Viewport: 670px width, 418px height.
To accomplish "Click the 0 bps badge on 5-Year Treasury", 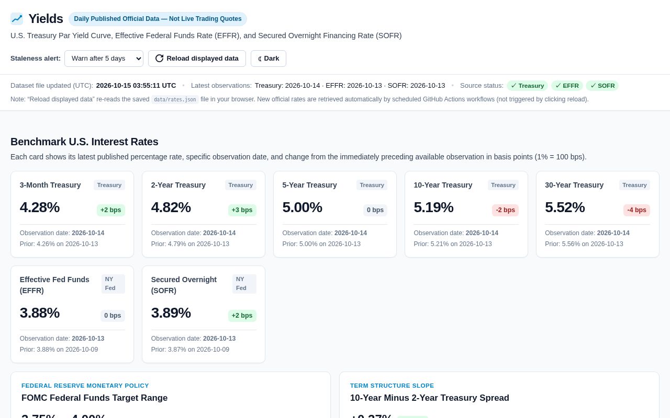I will click(375, 210).
